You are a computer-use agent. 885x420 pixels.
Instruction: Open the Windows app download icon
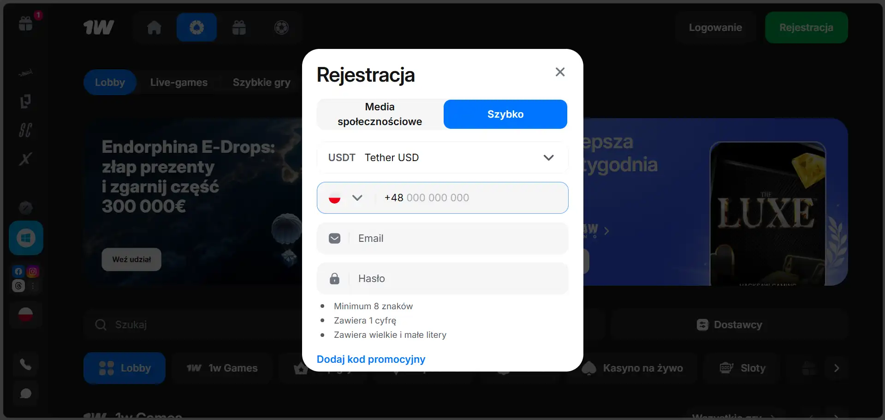(x=26, y=238)
